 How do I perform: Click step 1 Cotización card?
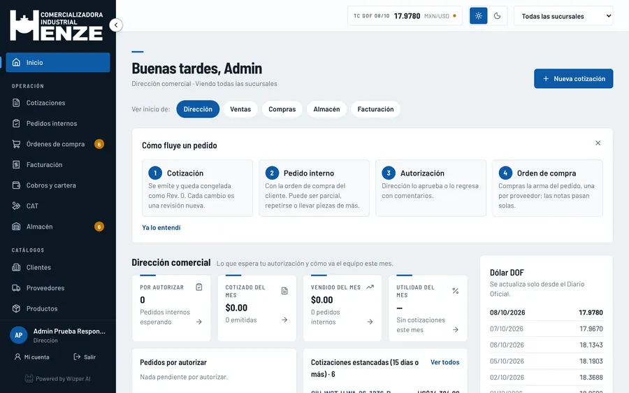click(197, 188)
